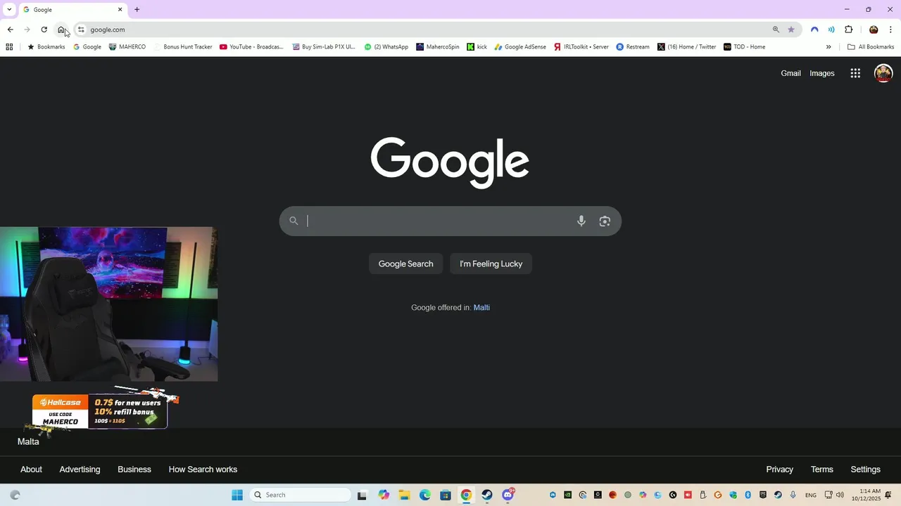Open the Business footer link
This screenshot has width=901, height=506.
[x=134, y=469]
